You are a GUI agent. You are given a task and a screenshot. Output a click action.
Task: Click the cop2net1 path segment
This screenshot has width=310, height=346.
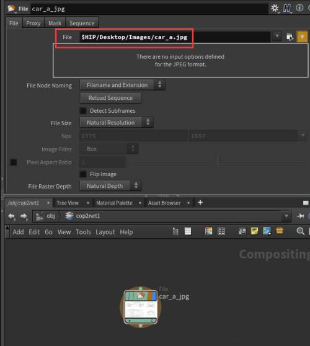[x=88, y=216]
